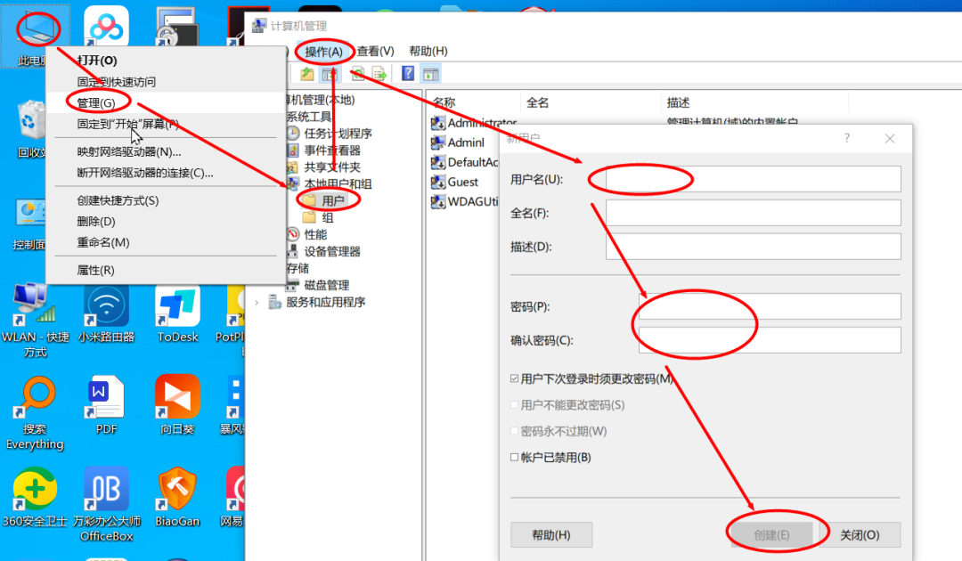
Task: Uncheck 用户下次登录时须更改密码 checkbox
Action: click(515, 378)
